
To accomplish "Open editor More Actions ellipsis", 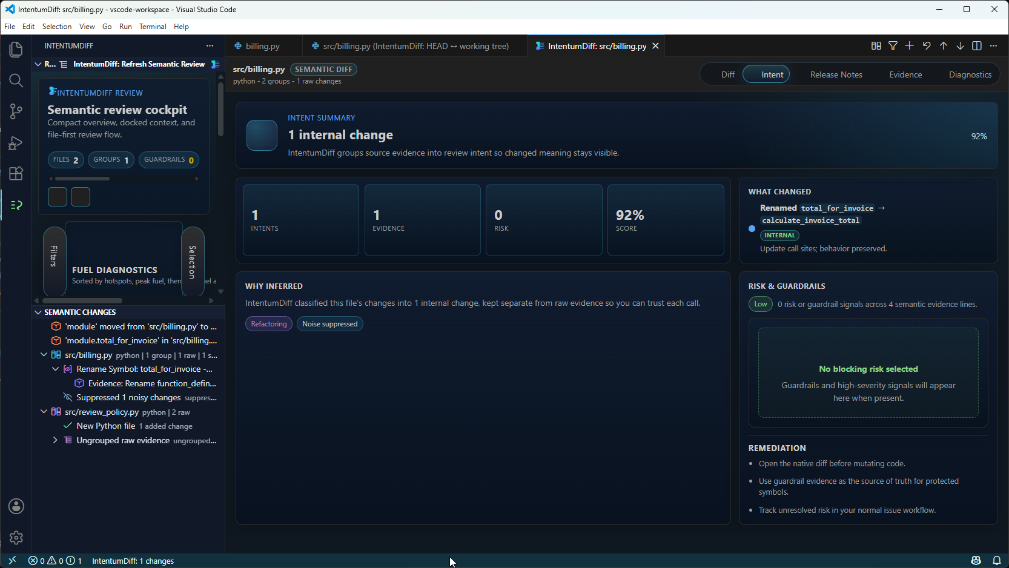I will tap(993, 46).
